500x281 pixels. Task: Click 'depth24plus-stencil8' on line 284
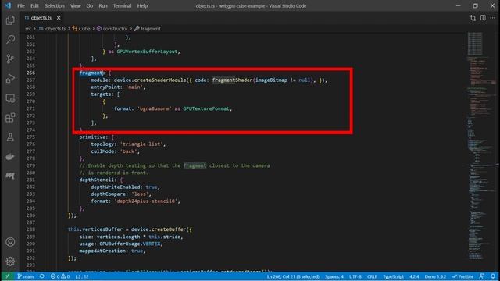[x=146, y=201]
